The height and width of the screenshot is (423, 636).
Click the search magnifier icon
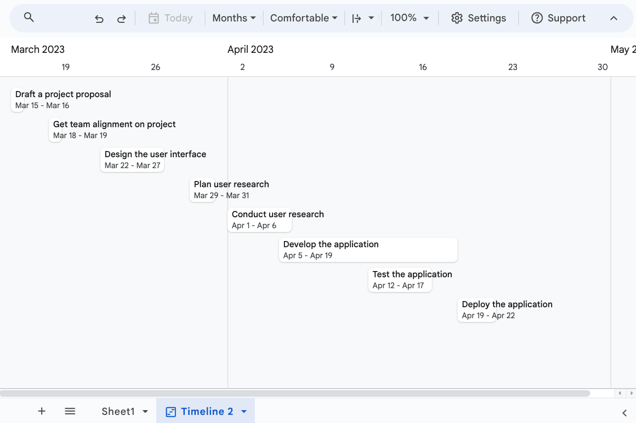29,18
